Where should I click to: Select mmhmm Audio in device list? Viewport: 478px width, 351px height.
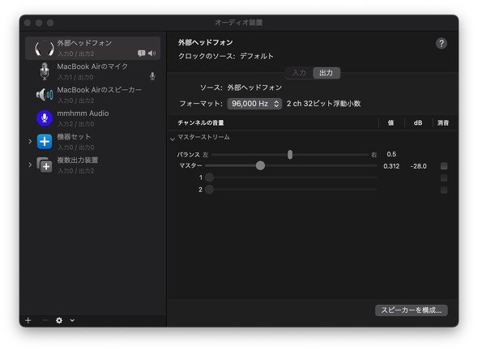click(93, 118)
